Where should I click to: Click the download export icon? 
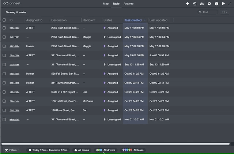coord(202,4)
